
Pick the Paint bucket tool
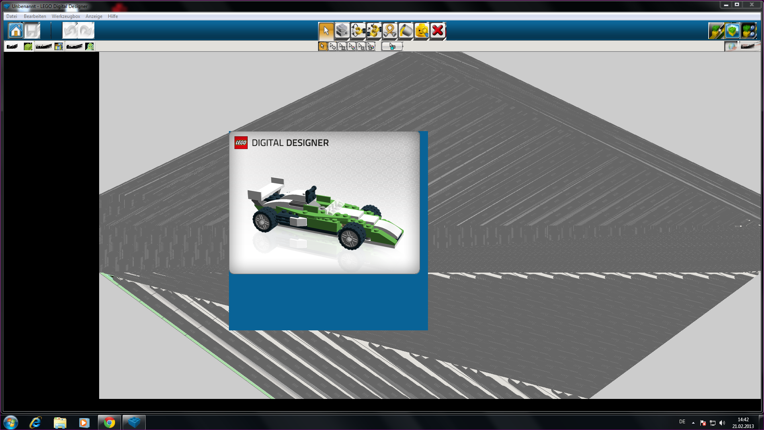tap(405, 31)
